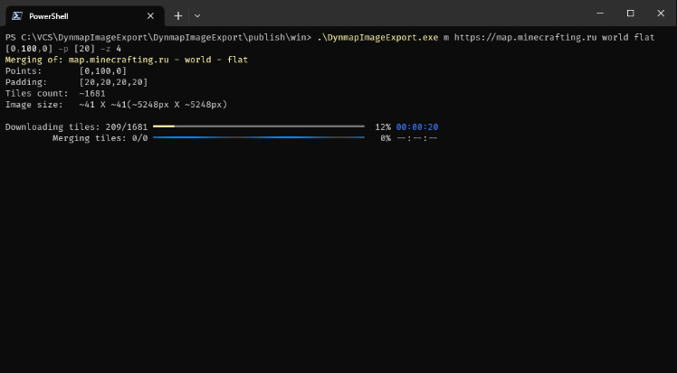The width and height of the screenshot is (677, 373).
Task: Click the Image size output line
Action: pos(116,105)
